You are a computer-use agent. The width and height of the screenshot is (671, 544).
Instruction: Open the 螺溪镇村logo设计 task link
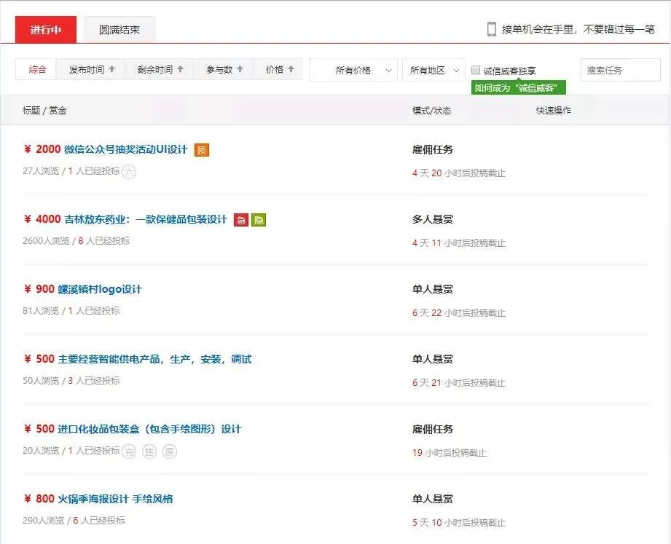100,288
